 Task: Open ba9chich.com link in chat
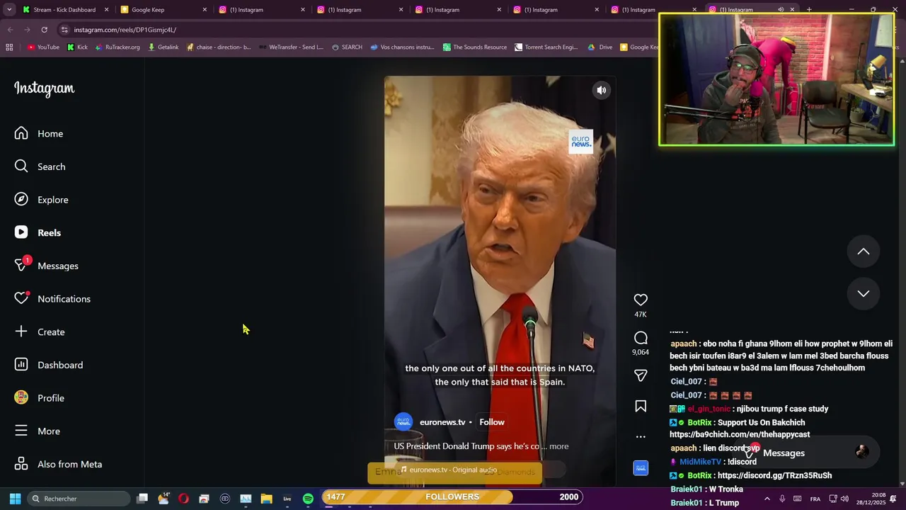click(740, 435)
